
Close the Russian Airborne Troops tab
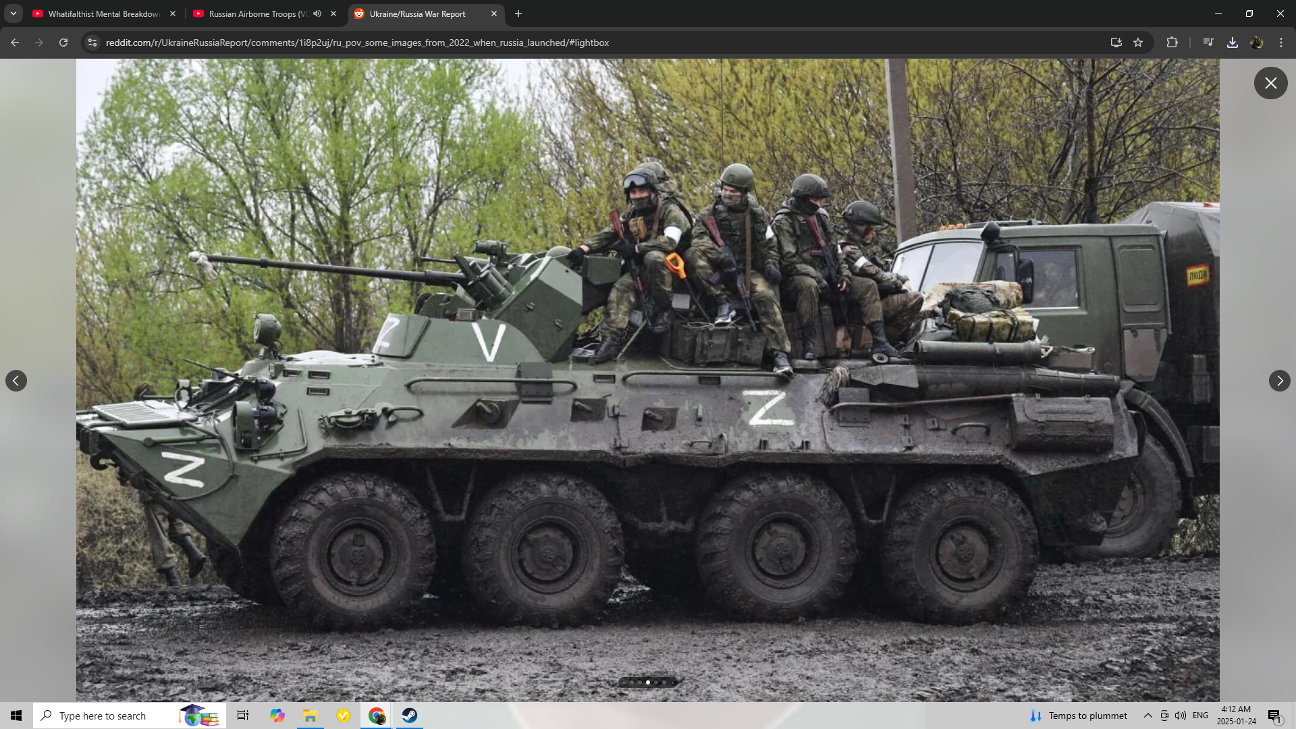pyautogui.click(x=333, y=13)
